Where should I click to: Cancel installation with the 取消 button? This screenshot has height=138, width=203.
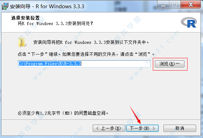pos(180,128)
